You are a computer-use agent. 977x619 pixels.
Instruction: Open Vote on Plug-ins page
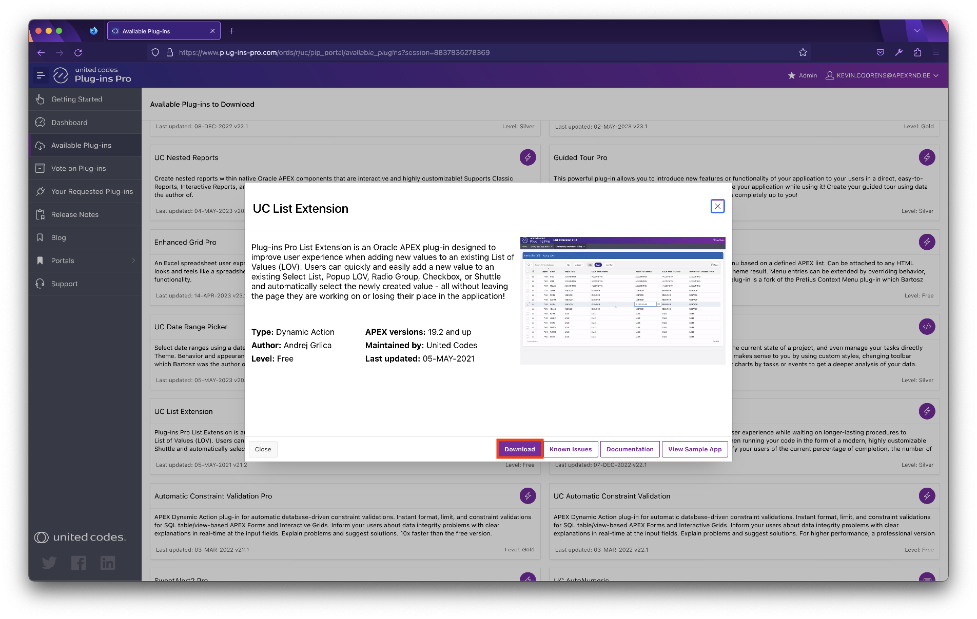[x=85, y=168]
